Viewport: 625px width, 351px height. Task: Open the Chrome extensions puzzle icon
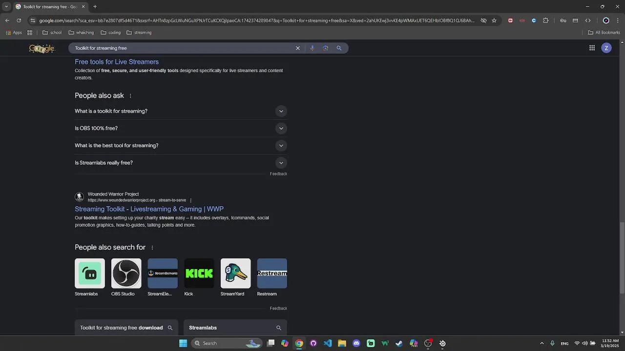[x=545, y=20]
